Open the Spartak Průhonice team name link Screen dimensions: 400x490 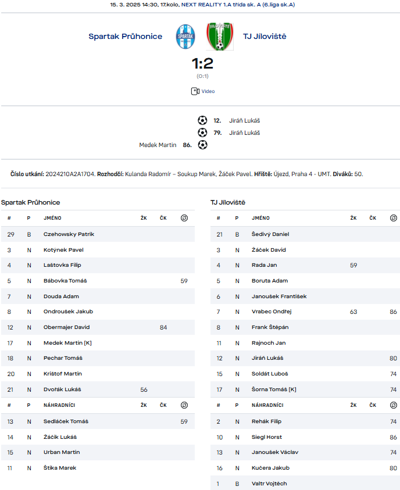(126, 36)
